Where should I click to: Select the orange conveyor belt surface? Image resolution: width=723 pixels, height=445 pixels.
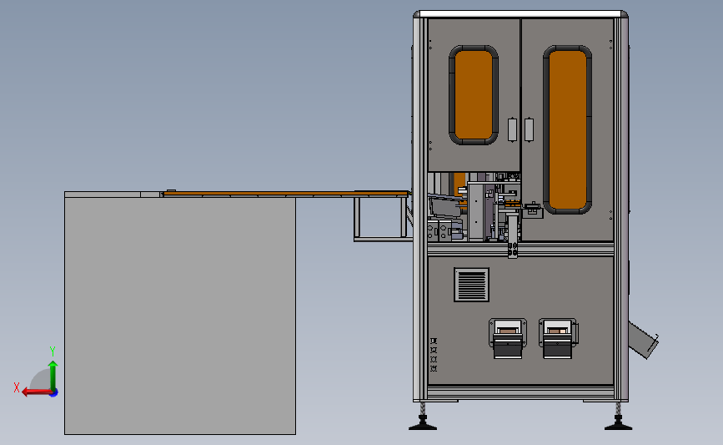click(x=286, y=194)
